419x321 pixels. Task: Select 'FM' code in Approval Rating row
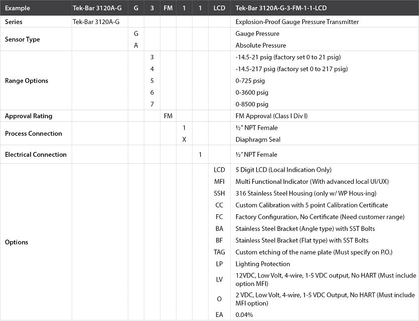point(168,116)
